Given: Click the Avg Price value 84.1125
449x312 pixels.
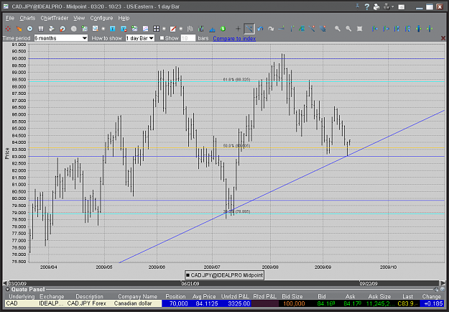Looking at the screenshot, I should pos(206,303).
